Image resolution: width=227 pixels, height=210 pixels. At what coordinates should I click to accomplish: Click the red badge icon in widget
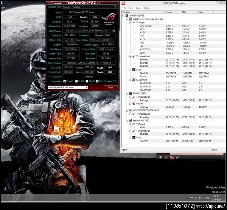coord(172,157)
